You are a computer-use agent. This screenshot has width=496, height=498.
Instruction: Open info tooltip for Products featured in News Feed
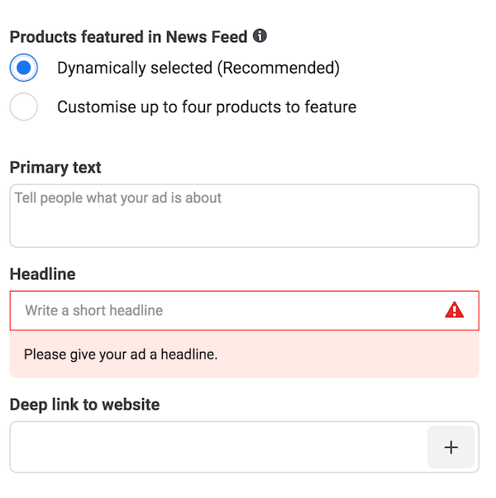click(x=260, y=36)
